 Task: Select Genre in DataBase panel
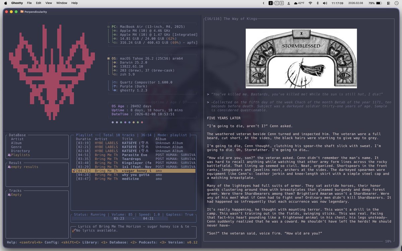click(x=16, y=147)
